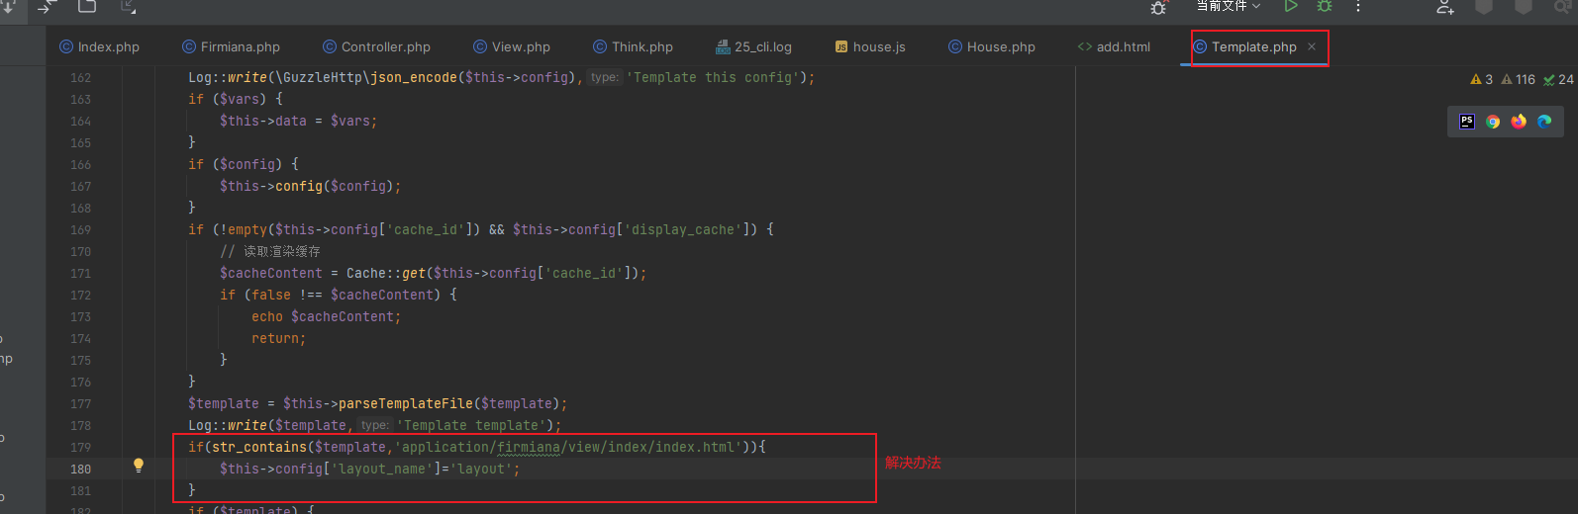
Task: Click the 'return;' statement on line 174
Action: point(278,338)
